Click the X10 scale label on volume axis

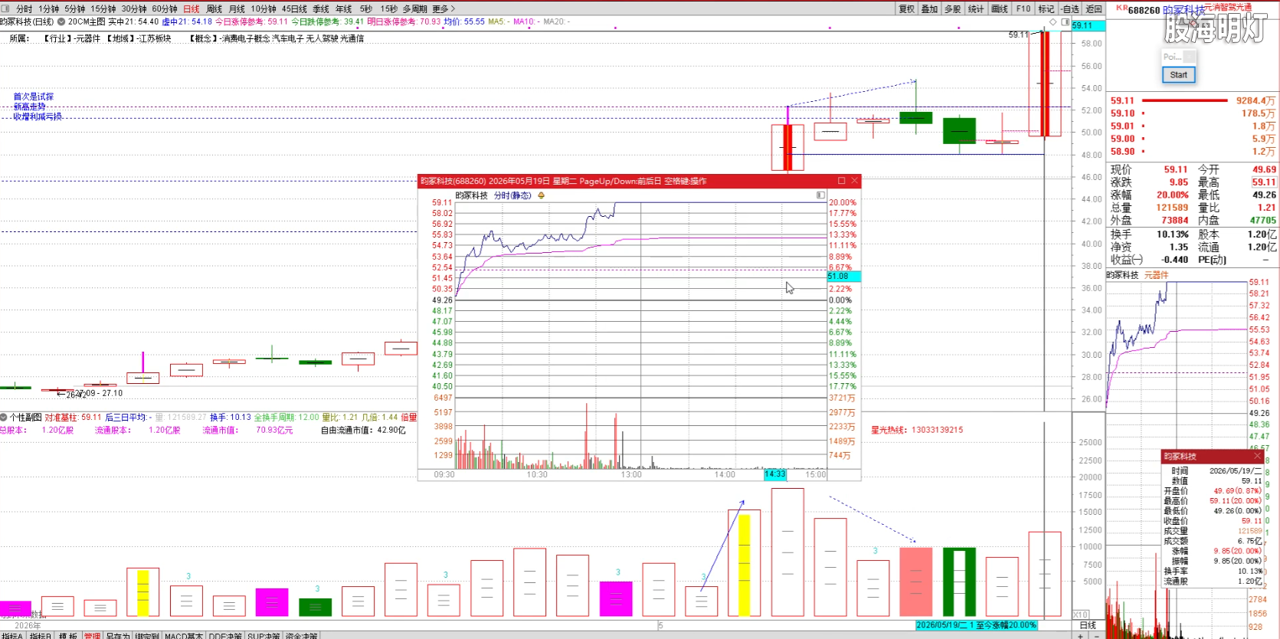tap(1080, 615)
